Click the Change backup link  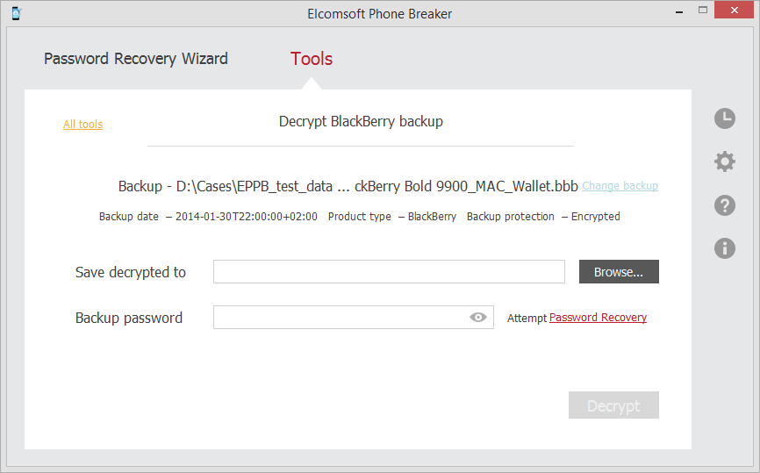pos(620,186)
